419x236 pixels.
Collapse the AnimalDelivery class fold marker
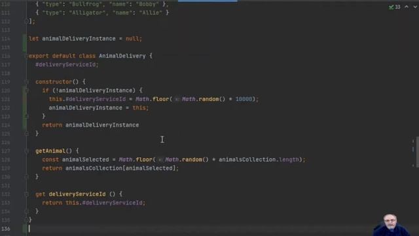[x=26, y=56]
